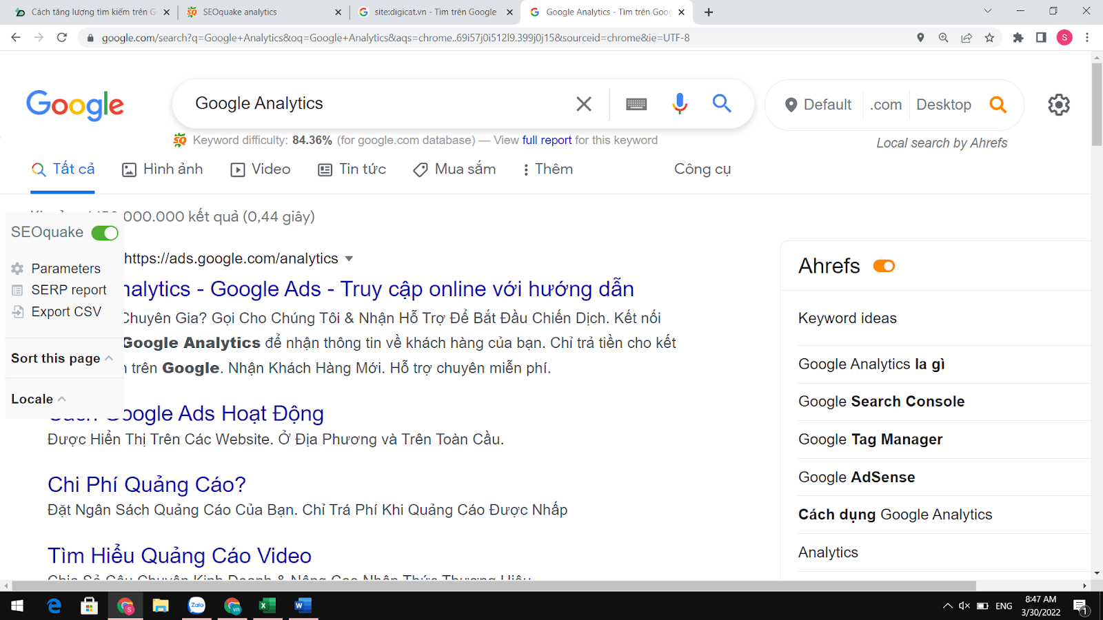
Task: Open Zalo app from taskbar
Action: (x=196, y=606)
